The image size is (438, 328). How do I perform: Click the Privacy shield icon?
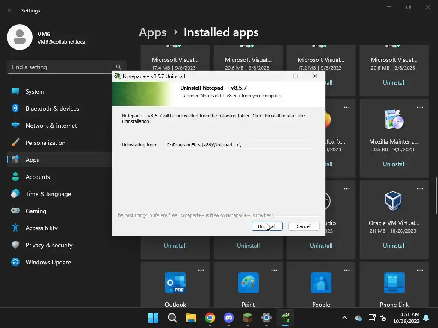pos(15,245)
